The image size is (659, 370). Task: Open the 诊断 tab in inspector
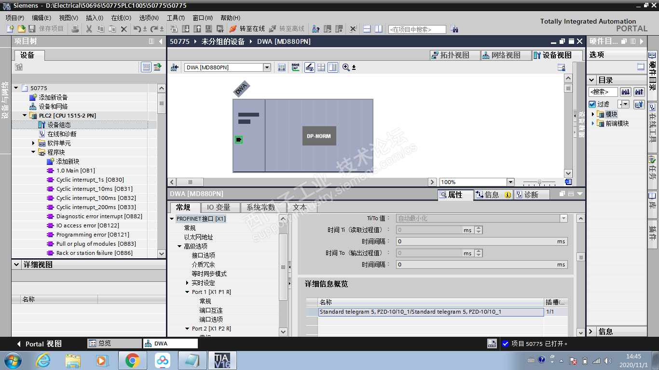pyautogui.click(x=531, y=195)
